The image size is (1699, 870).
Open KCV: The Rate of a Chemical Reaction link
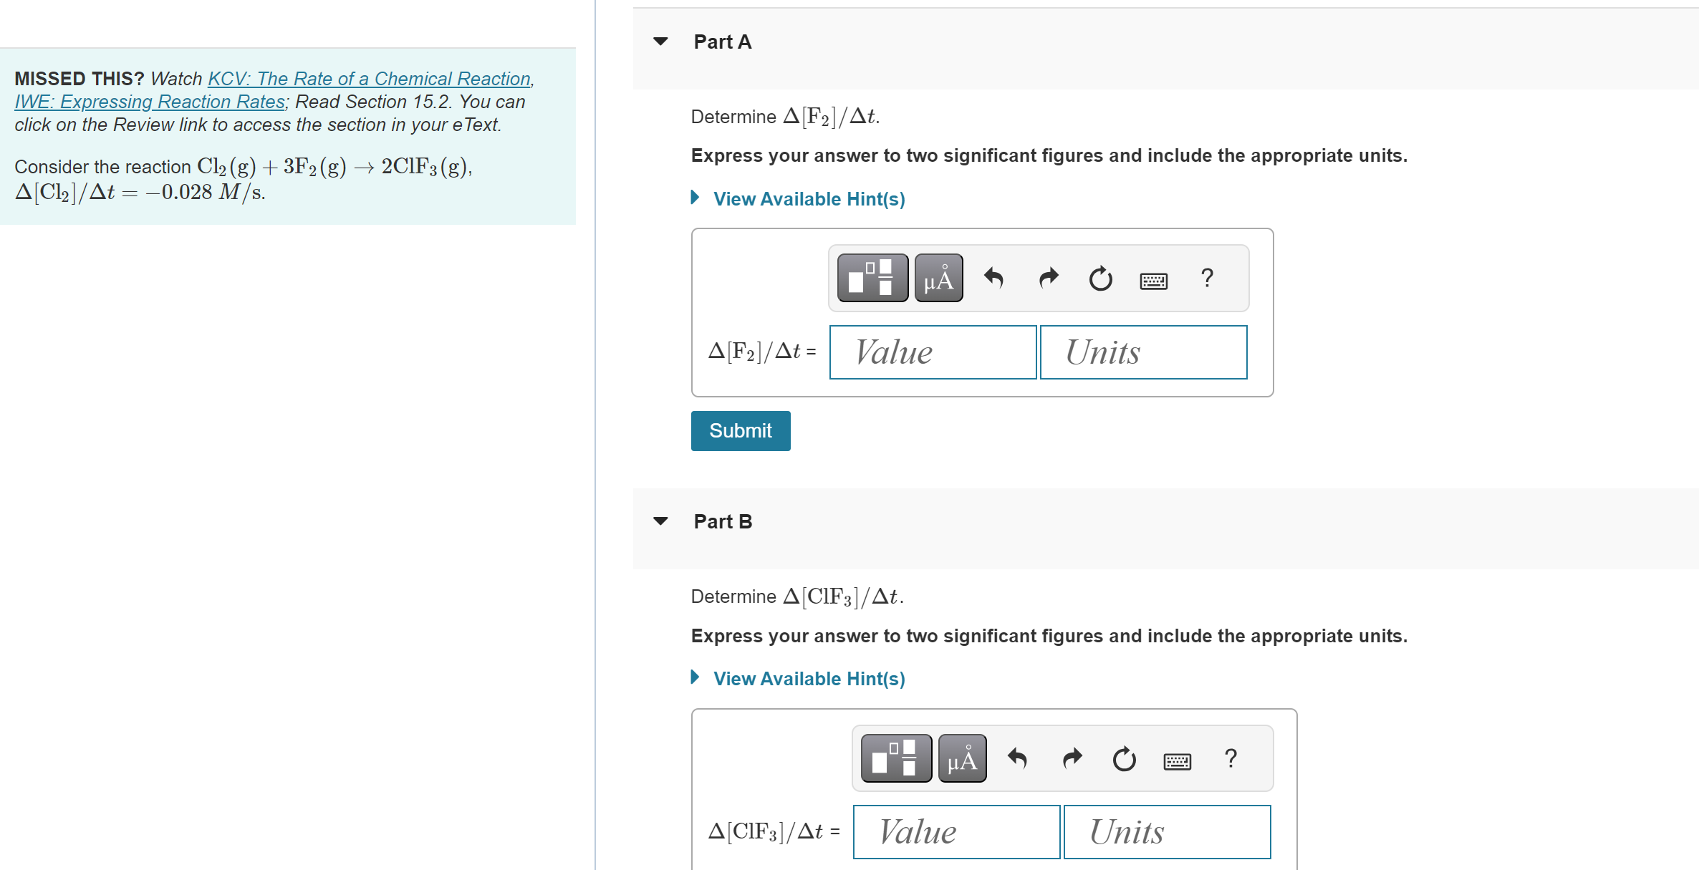(x=369, y=79)
